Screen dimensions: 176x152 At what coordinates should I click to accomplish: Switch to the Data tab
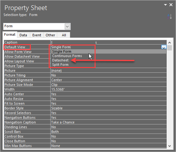coord(23,35)
